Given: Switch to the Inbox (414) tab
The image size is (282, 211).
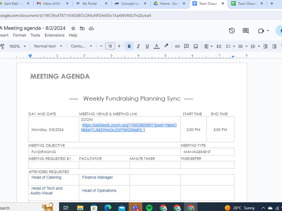Looking at the screenshot, I should click(52, 3).
